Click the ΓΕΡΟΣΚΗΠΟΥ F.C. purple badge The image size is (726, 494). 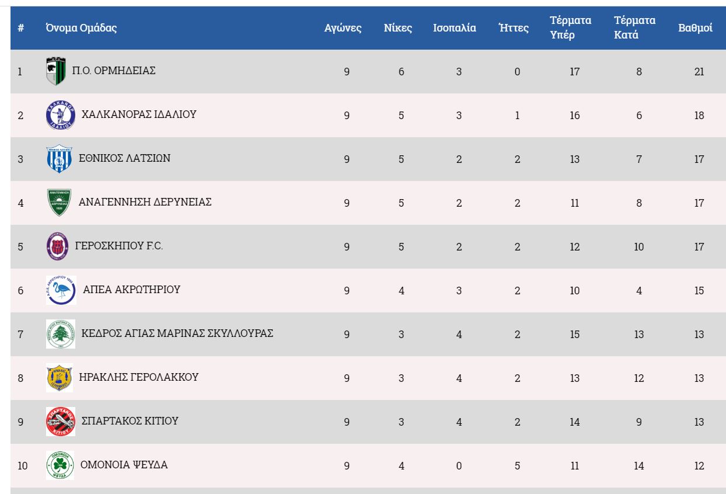[x=57, y=246]
